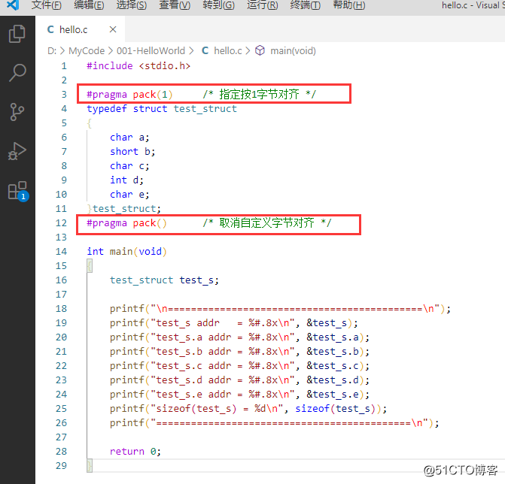The height and width of the screenshot is (484, 505).
Task: Click the main(void) breadcrumb symbol
Action: (293, 51)
